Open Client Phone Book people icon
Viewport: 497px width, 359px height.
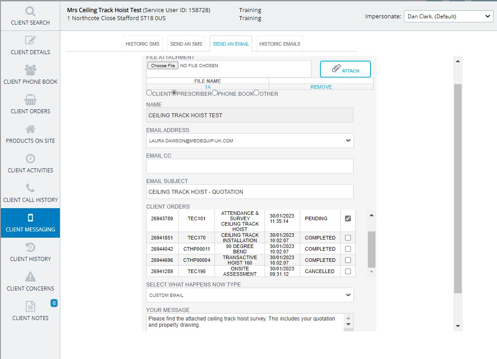point(30,70)
